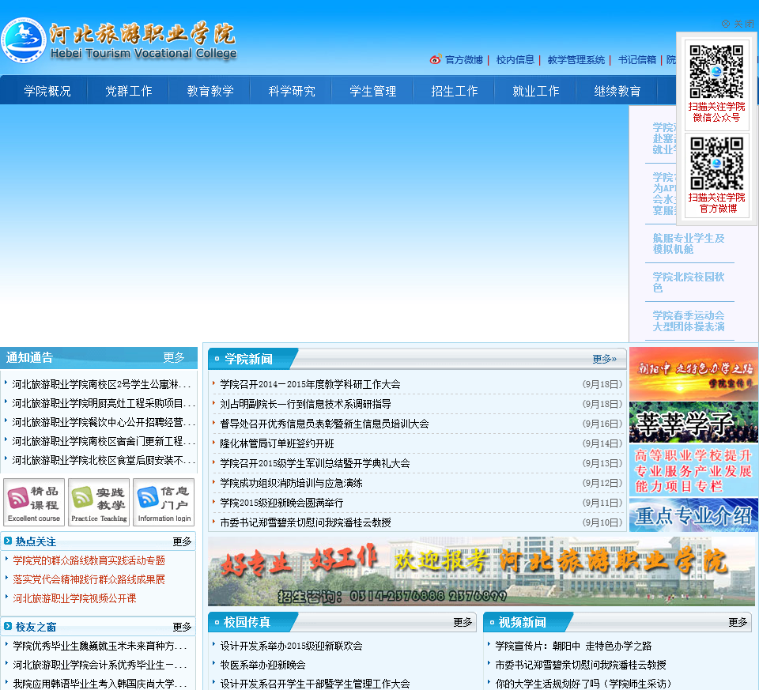Open 视频新闻 item 市委书记郑雪碧亲切慰问
The image size is (759, 690).
(581, 665)
